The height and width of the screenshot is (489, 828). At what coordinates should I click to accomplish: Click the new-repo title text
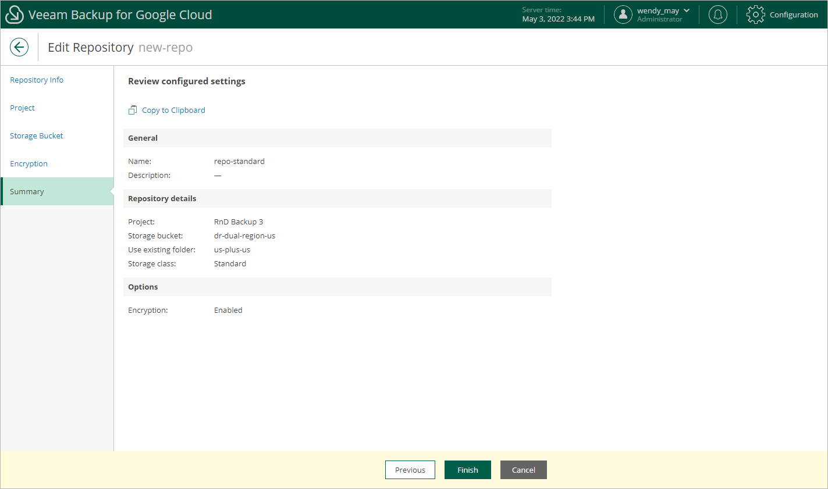165,47
